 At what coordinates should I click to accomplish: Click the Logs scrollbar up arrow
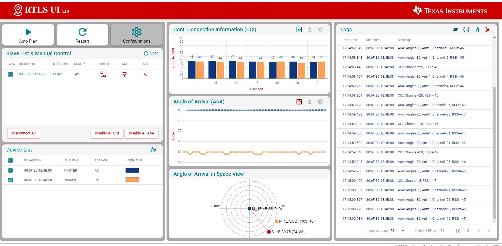click(494, 37)
